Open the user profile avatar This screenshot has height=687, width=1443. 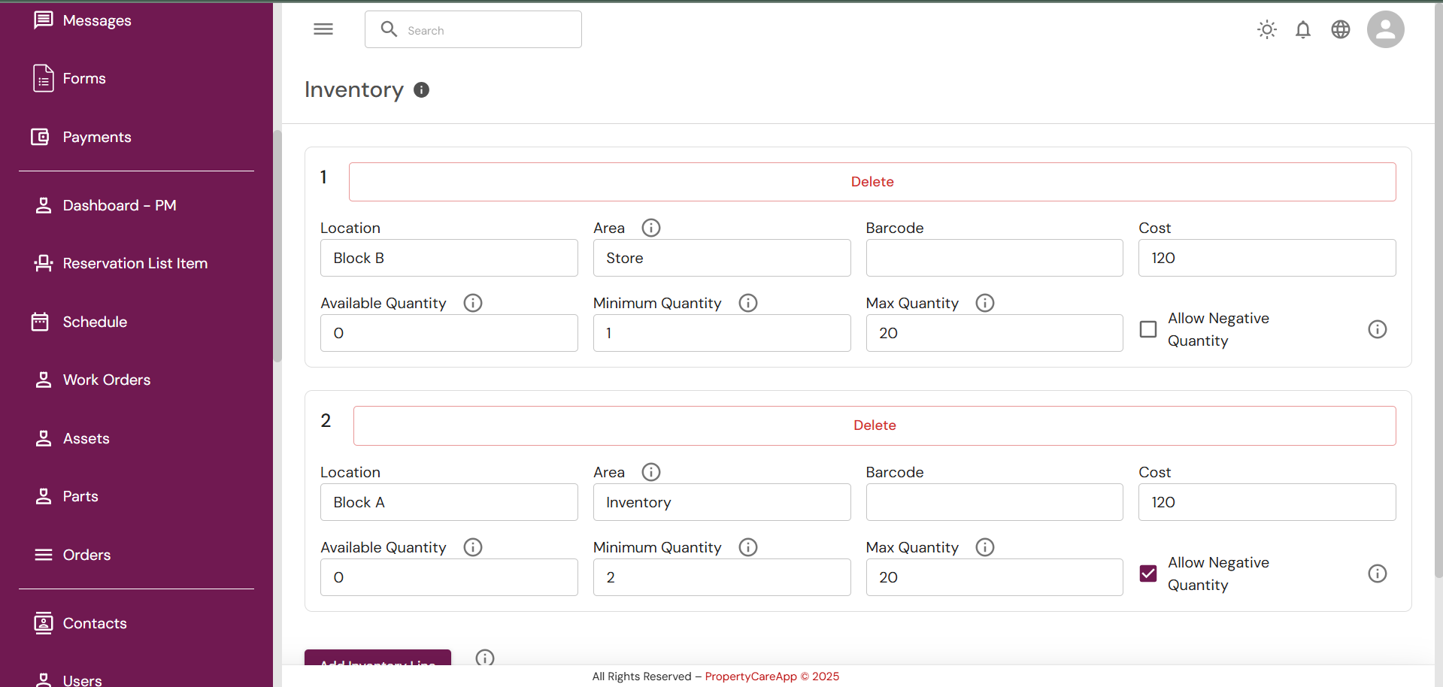[x=1385, y=29]
